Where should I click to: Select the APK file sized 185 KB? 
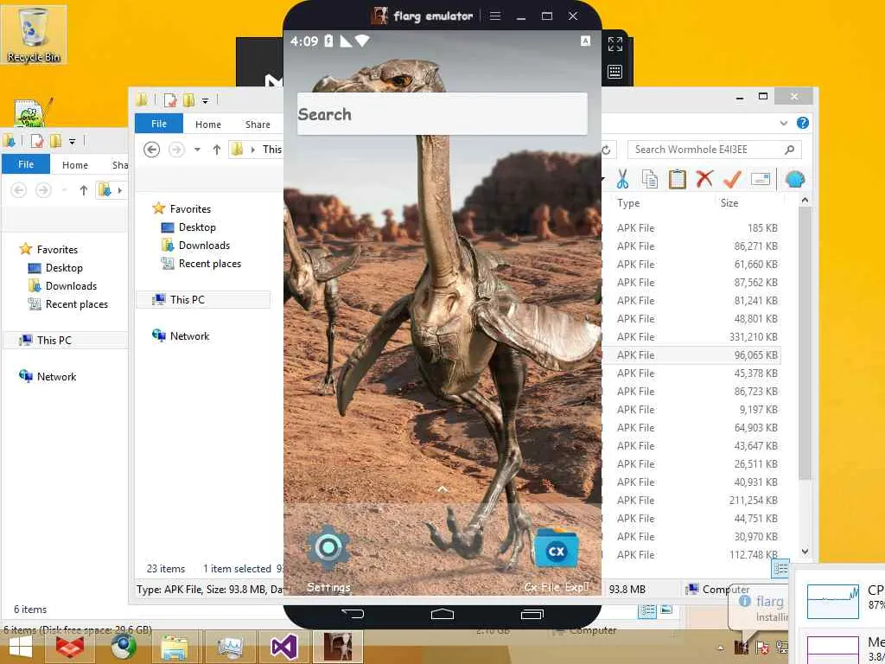pos(691,228)
